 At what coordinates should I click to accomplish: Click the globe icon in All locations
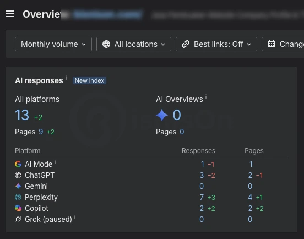(x=106, y=44)
